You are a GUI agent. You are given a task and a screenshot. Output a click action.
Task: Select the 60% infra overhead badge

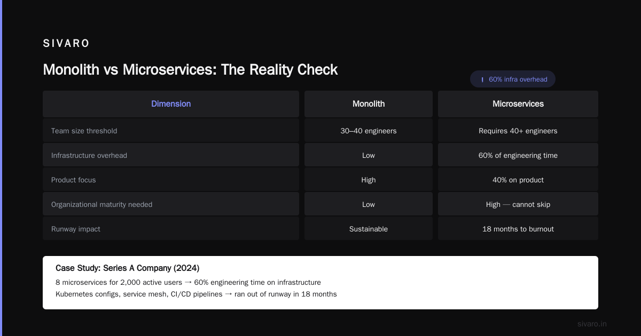click(x=513, y=79)
